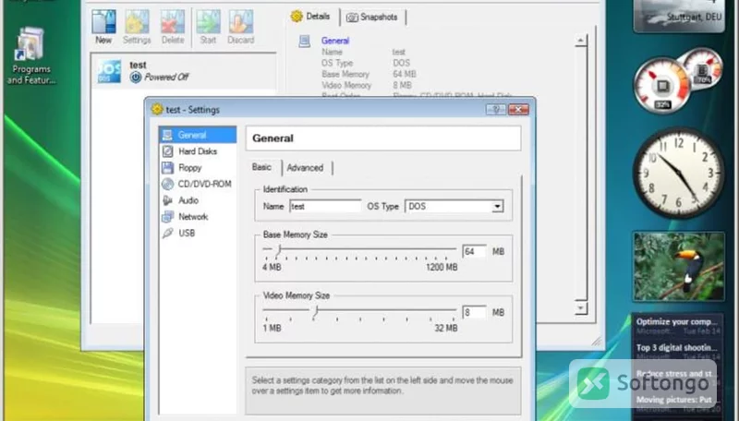Click the settings dialog help button

click(x=496, y=110)
